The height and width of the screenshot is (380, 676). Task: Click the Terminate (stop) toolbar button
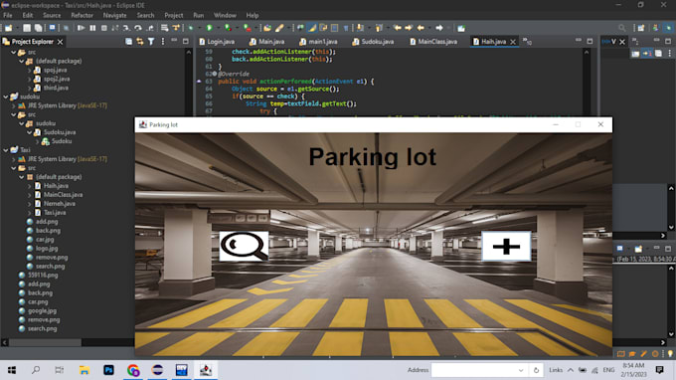pos(104,28)
